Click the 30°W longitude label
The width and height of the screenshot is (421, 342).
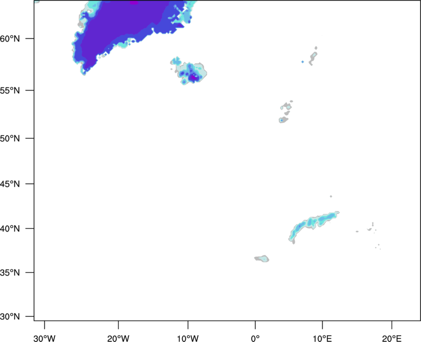point(44,338)
